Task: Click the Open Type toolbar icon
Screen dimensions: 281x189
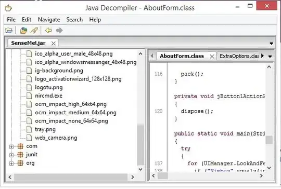Action: [x=23, y=31]
